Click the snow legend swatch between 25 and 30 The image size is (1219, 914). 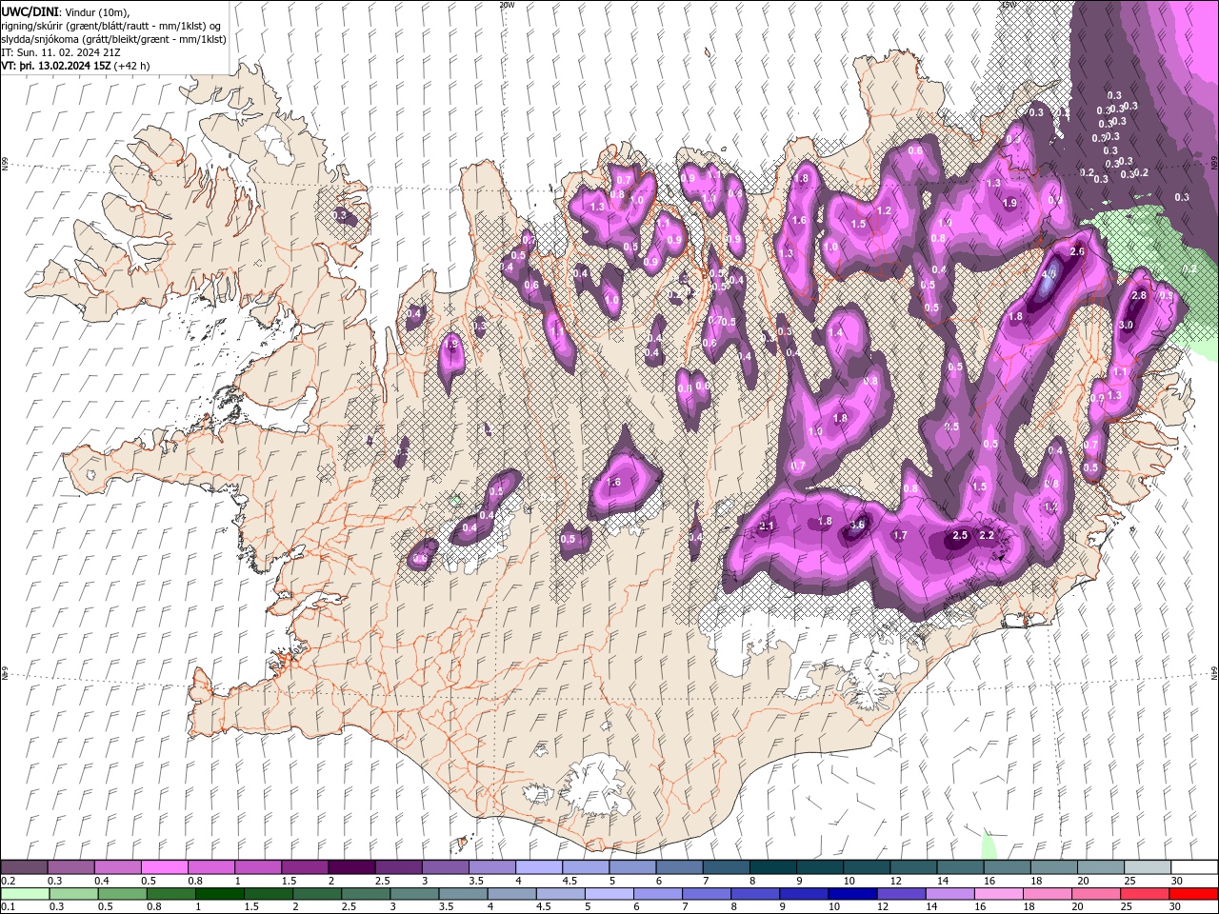point(1147,867)
